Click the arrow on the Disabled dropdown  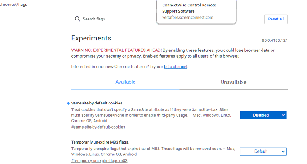click(x=283, y=115)
